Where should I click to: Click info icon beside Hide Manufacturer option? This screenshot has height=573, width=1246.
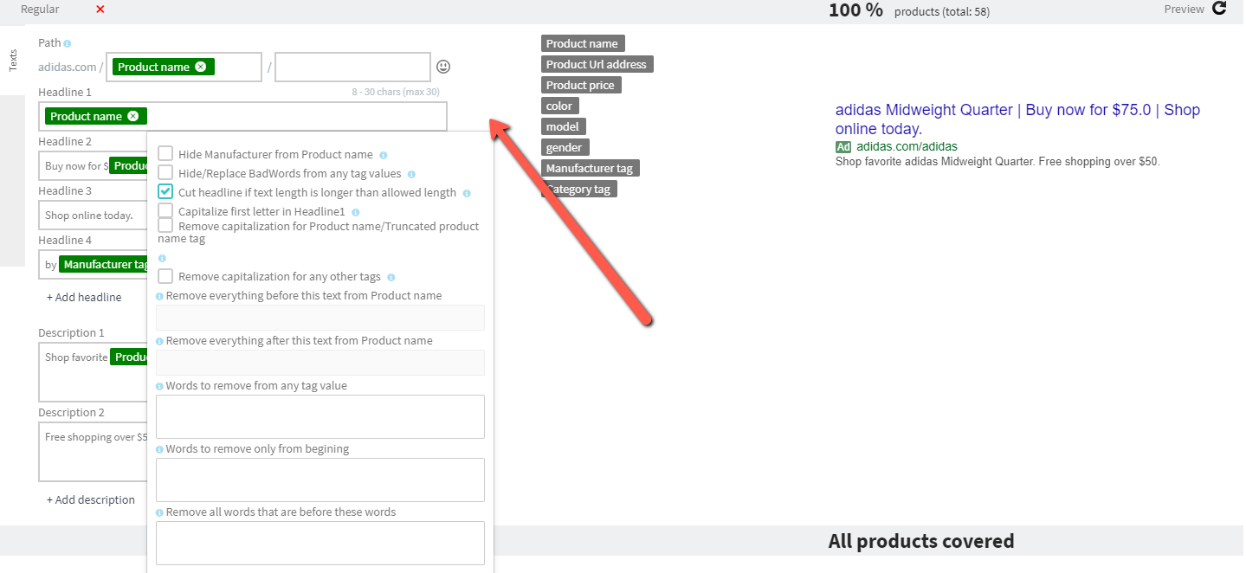click(384, 155)
